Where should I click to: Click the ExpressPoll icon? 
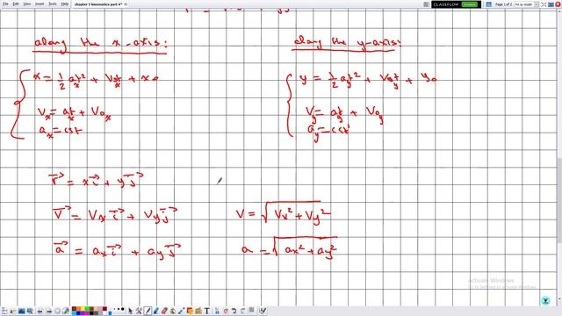(x=66, y=311)
